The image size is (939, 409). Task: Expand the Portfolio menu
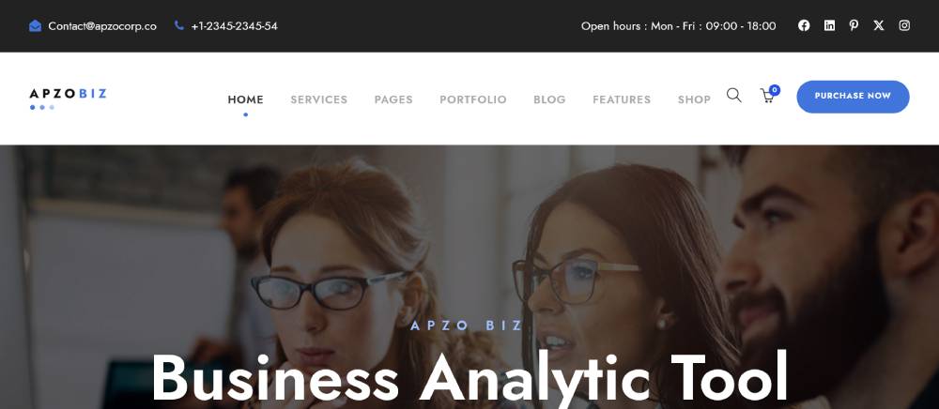tap(473, 99)
